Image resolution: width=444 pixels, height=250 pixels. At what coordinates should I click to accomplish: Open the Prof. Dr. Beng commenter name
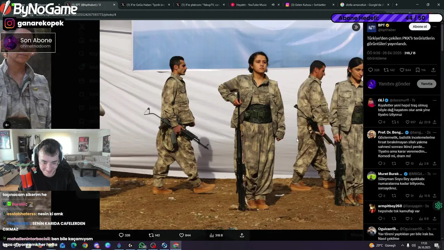tap(391, 132)
